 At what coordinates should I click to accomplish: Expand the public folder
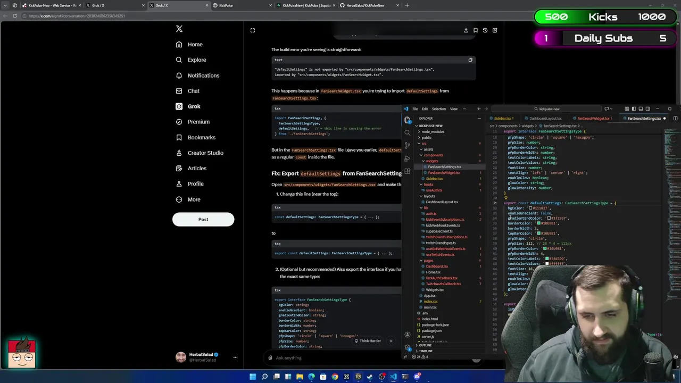(x=426, y=138)
